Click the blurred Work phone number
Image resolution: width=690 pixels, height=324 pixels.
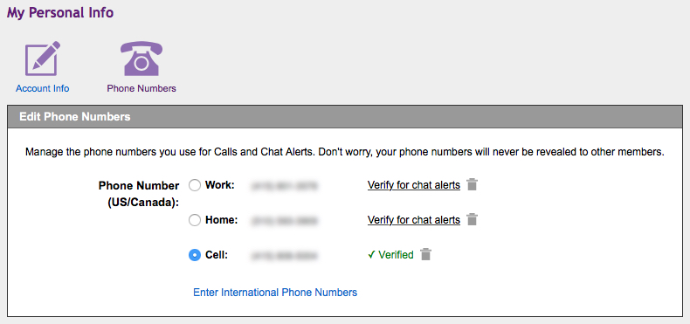pos(284,185)
